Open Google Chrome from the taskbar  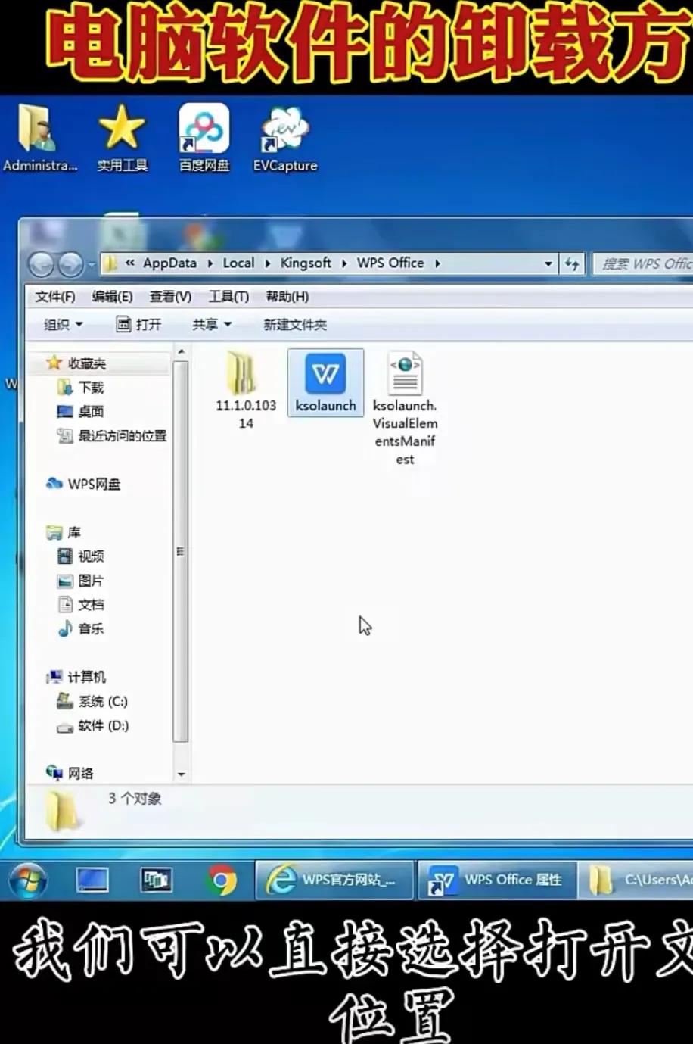[x=222, y=880]
